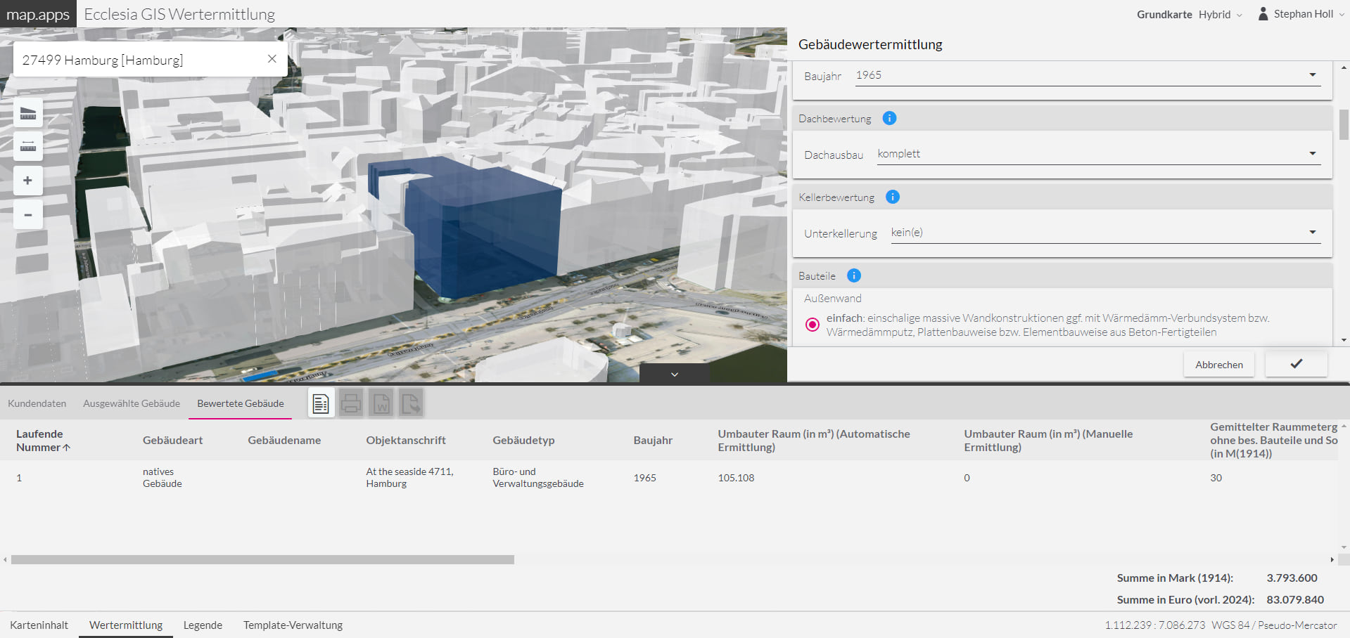This screenshot has width=1350, height=638.
Task: Open the Bauteile info toggle
Action: click(853, 275)
